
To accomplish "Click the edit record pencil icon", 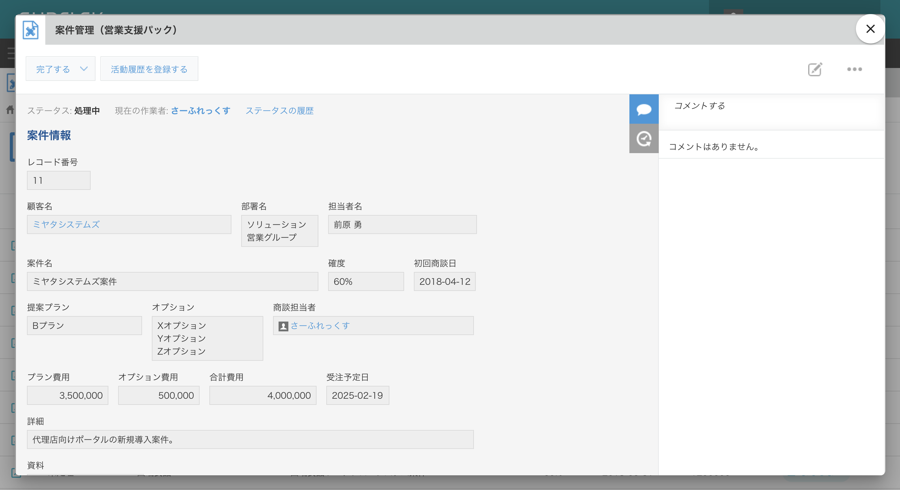I will (x=815, y=69).
